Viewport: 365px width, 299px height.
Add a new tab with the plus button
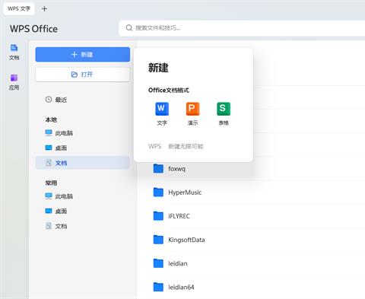[44, 9]
